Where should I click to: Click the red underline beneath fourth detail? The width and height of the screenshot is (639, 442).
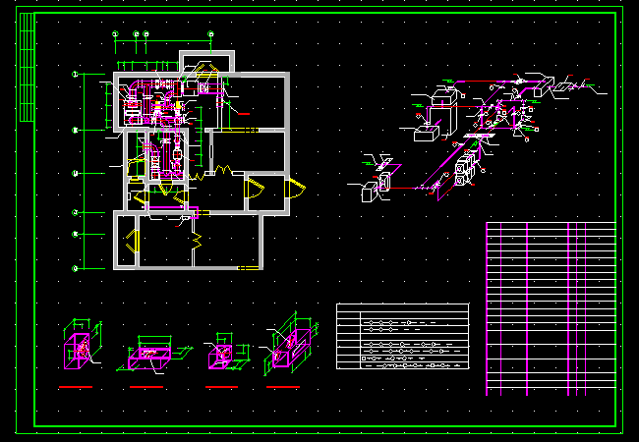(283, 387)
